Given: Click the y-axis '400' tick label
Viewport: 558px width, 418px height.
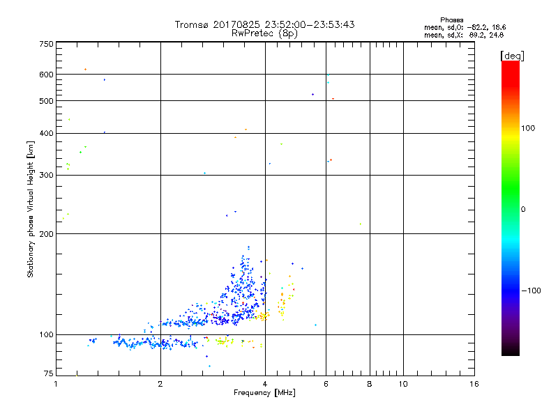Looking at the screenshot, I should (x=47, y=133).
